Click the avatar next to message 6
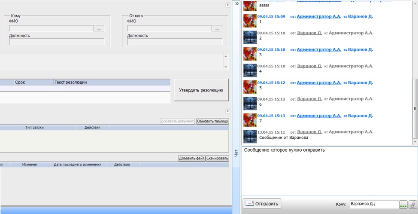 [250, 104]
